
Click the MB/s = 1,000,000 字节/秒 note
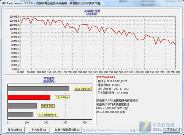tap(112, 108)
